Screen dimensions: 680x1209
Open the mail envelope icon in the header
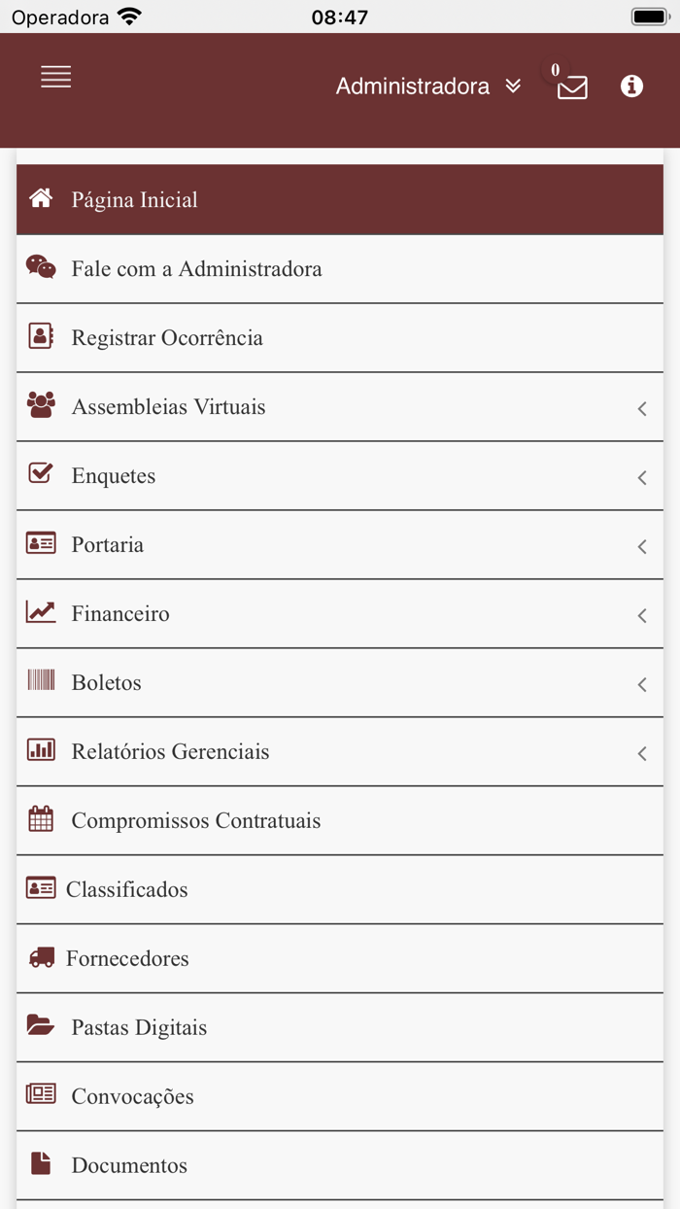pos(572,87)
